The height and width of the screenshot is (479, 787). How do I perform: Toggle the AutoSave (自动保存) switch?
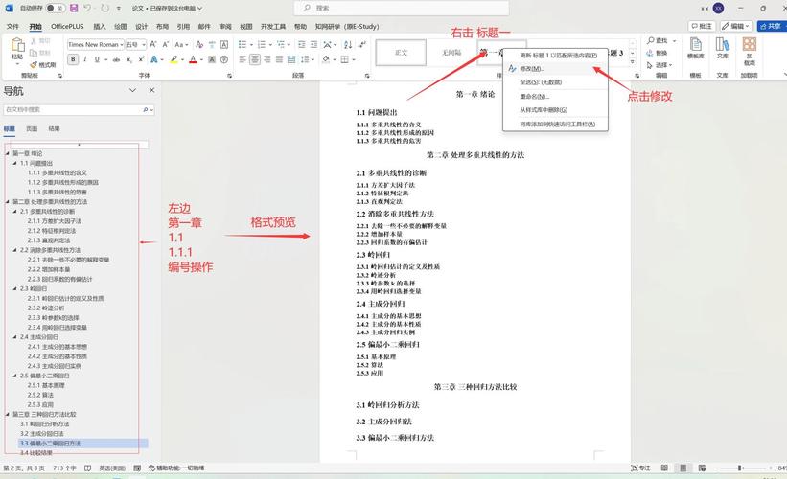point(55,8)
